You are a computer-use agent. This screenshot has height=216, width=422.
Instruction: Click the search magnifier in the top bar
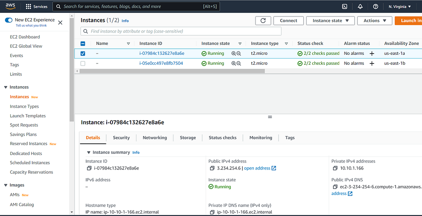point(58,7)
